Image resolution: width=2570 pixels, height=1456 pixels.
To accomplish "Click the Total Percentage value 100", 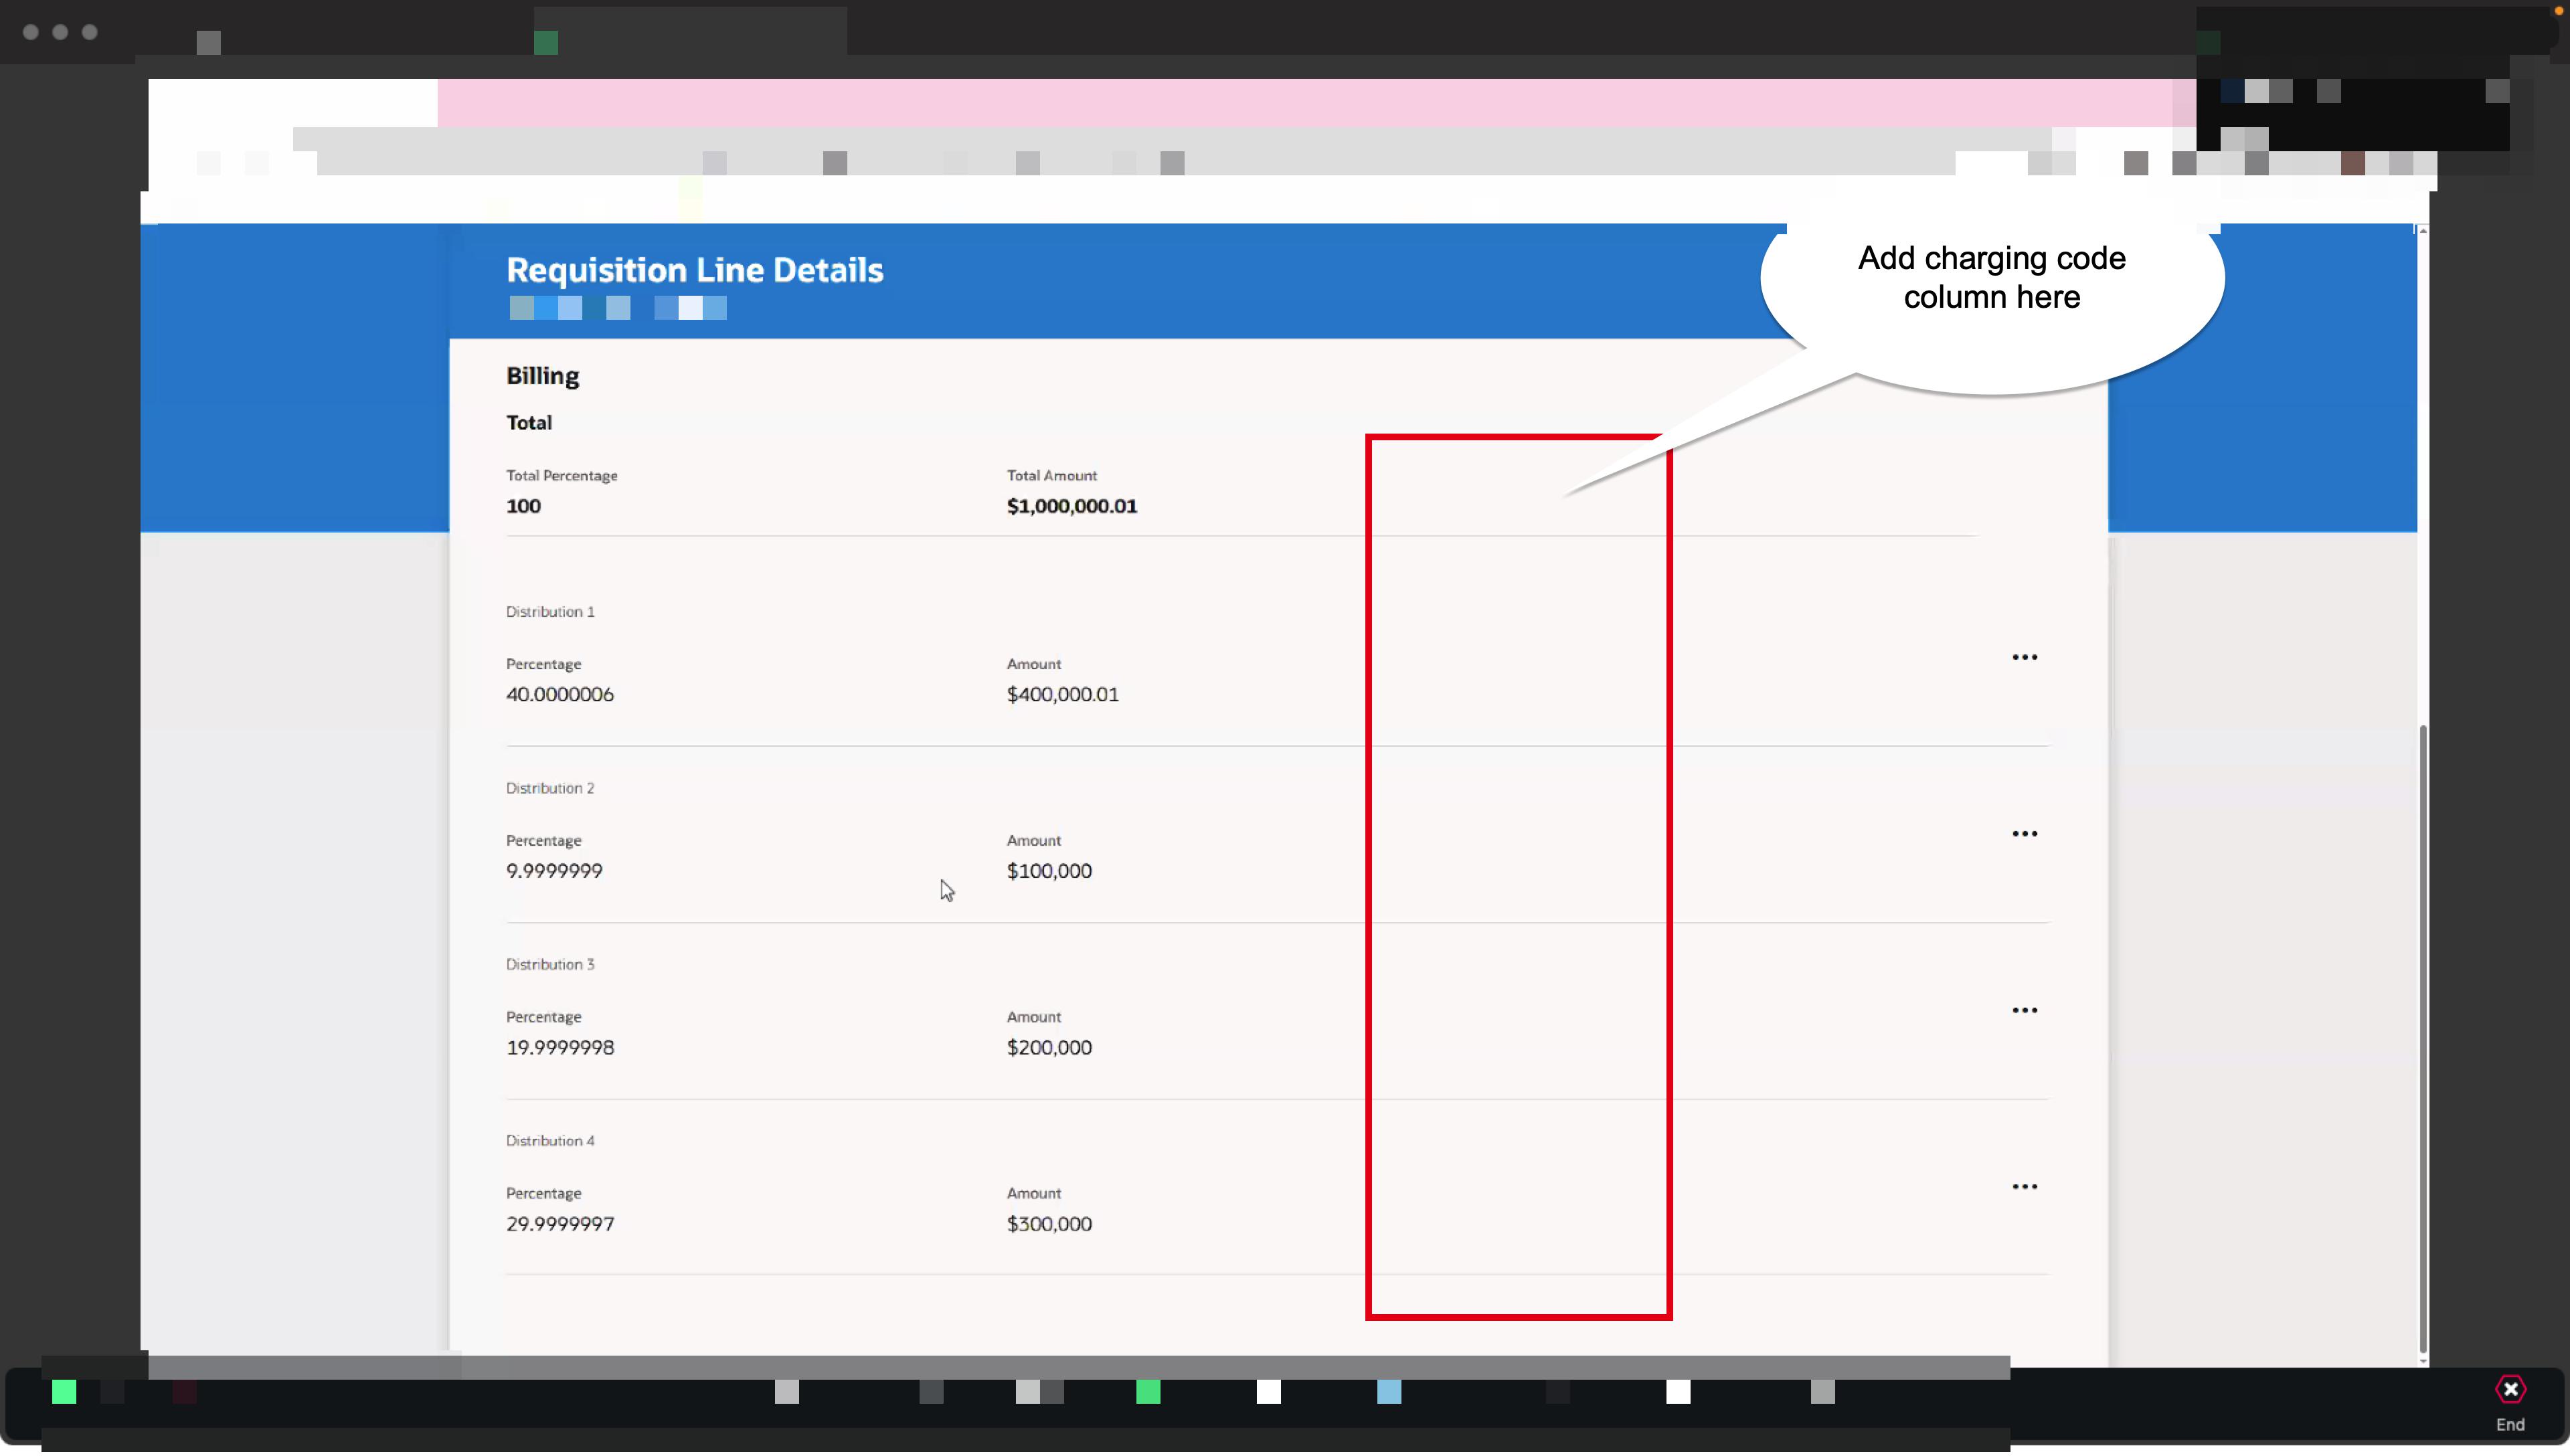I will coord(524,506).
